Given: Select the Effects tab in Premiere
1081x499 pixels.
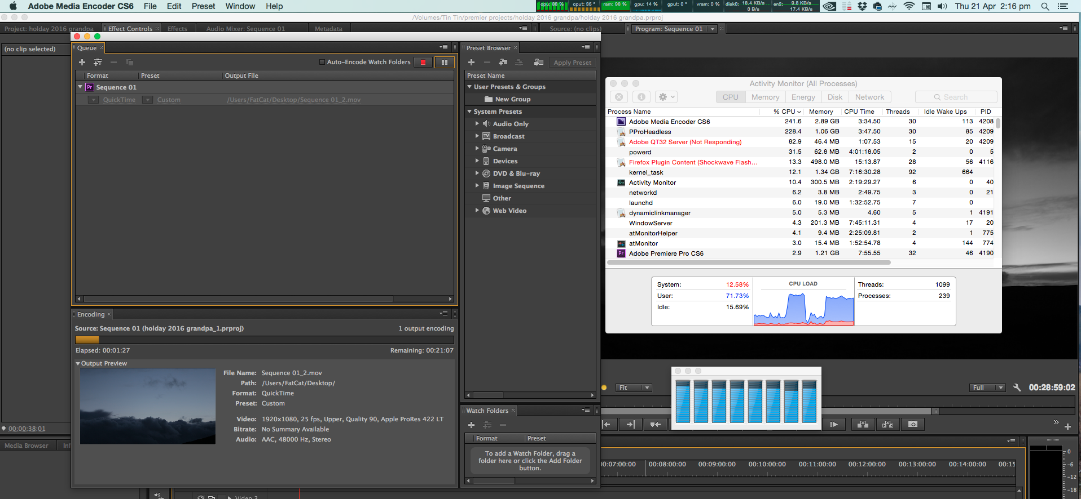Looking at the screenshot, I should tap(177, 29).
